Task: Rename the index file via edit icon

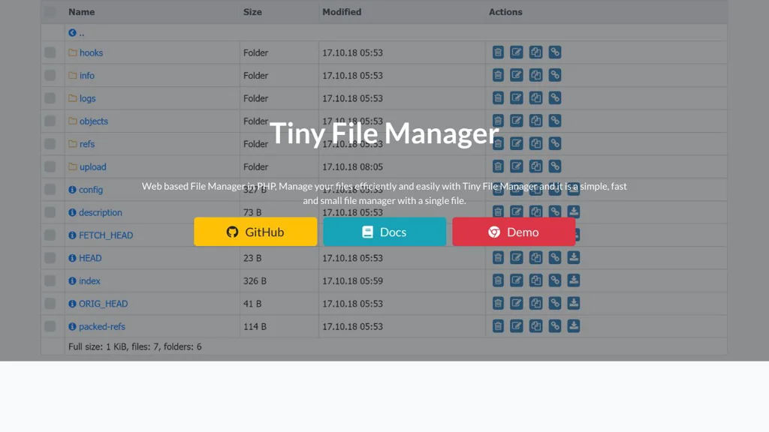Action: [517, 280]
